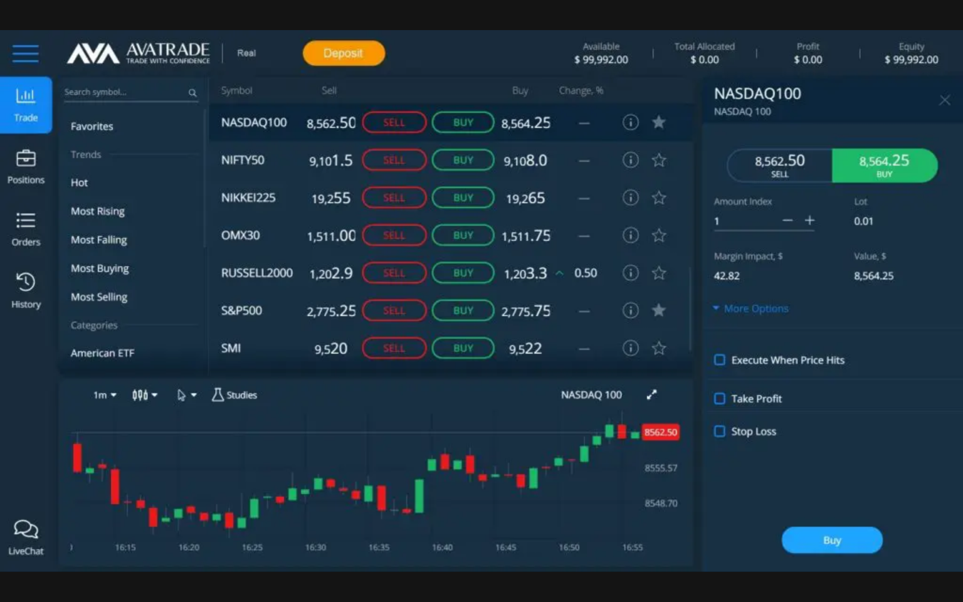Show info for NIFTY50 row
This screenshot has width=963, height=602.
[x=630, y=160]
